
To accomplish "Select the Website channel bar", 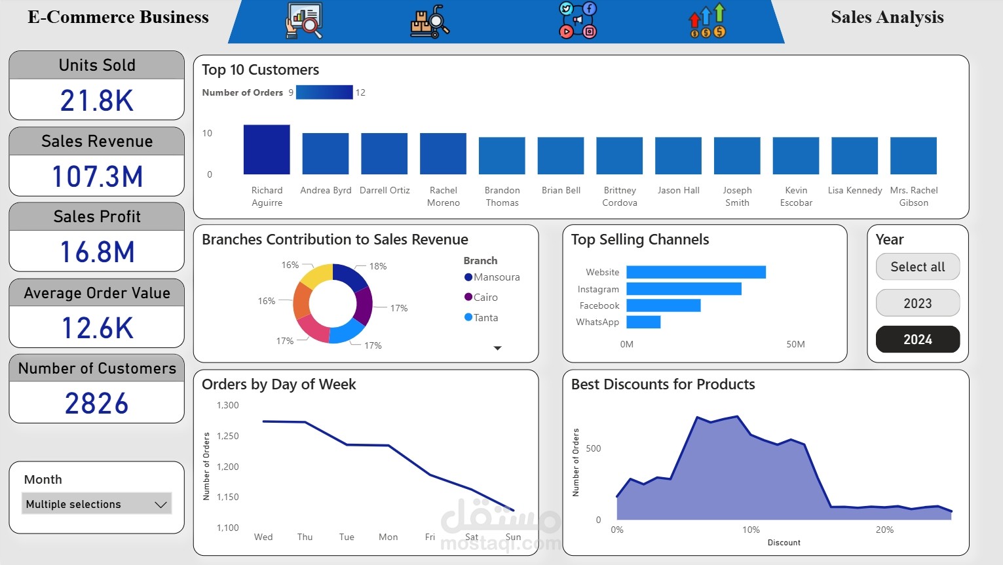I will point(696,272).
